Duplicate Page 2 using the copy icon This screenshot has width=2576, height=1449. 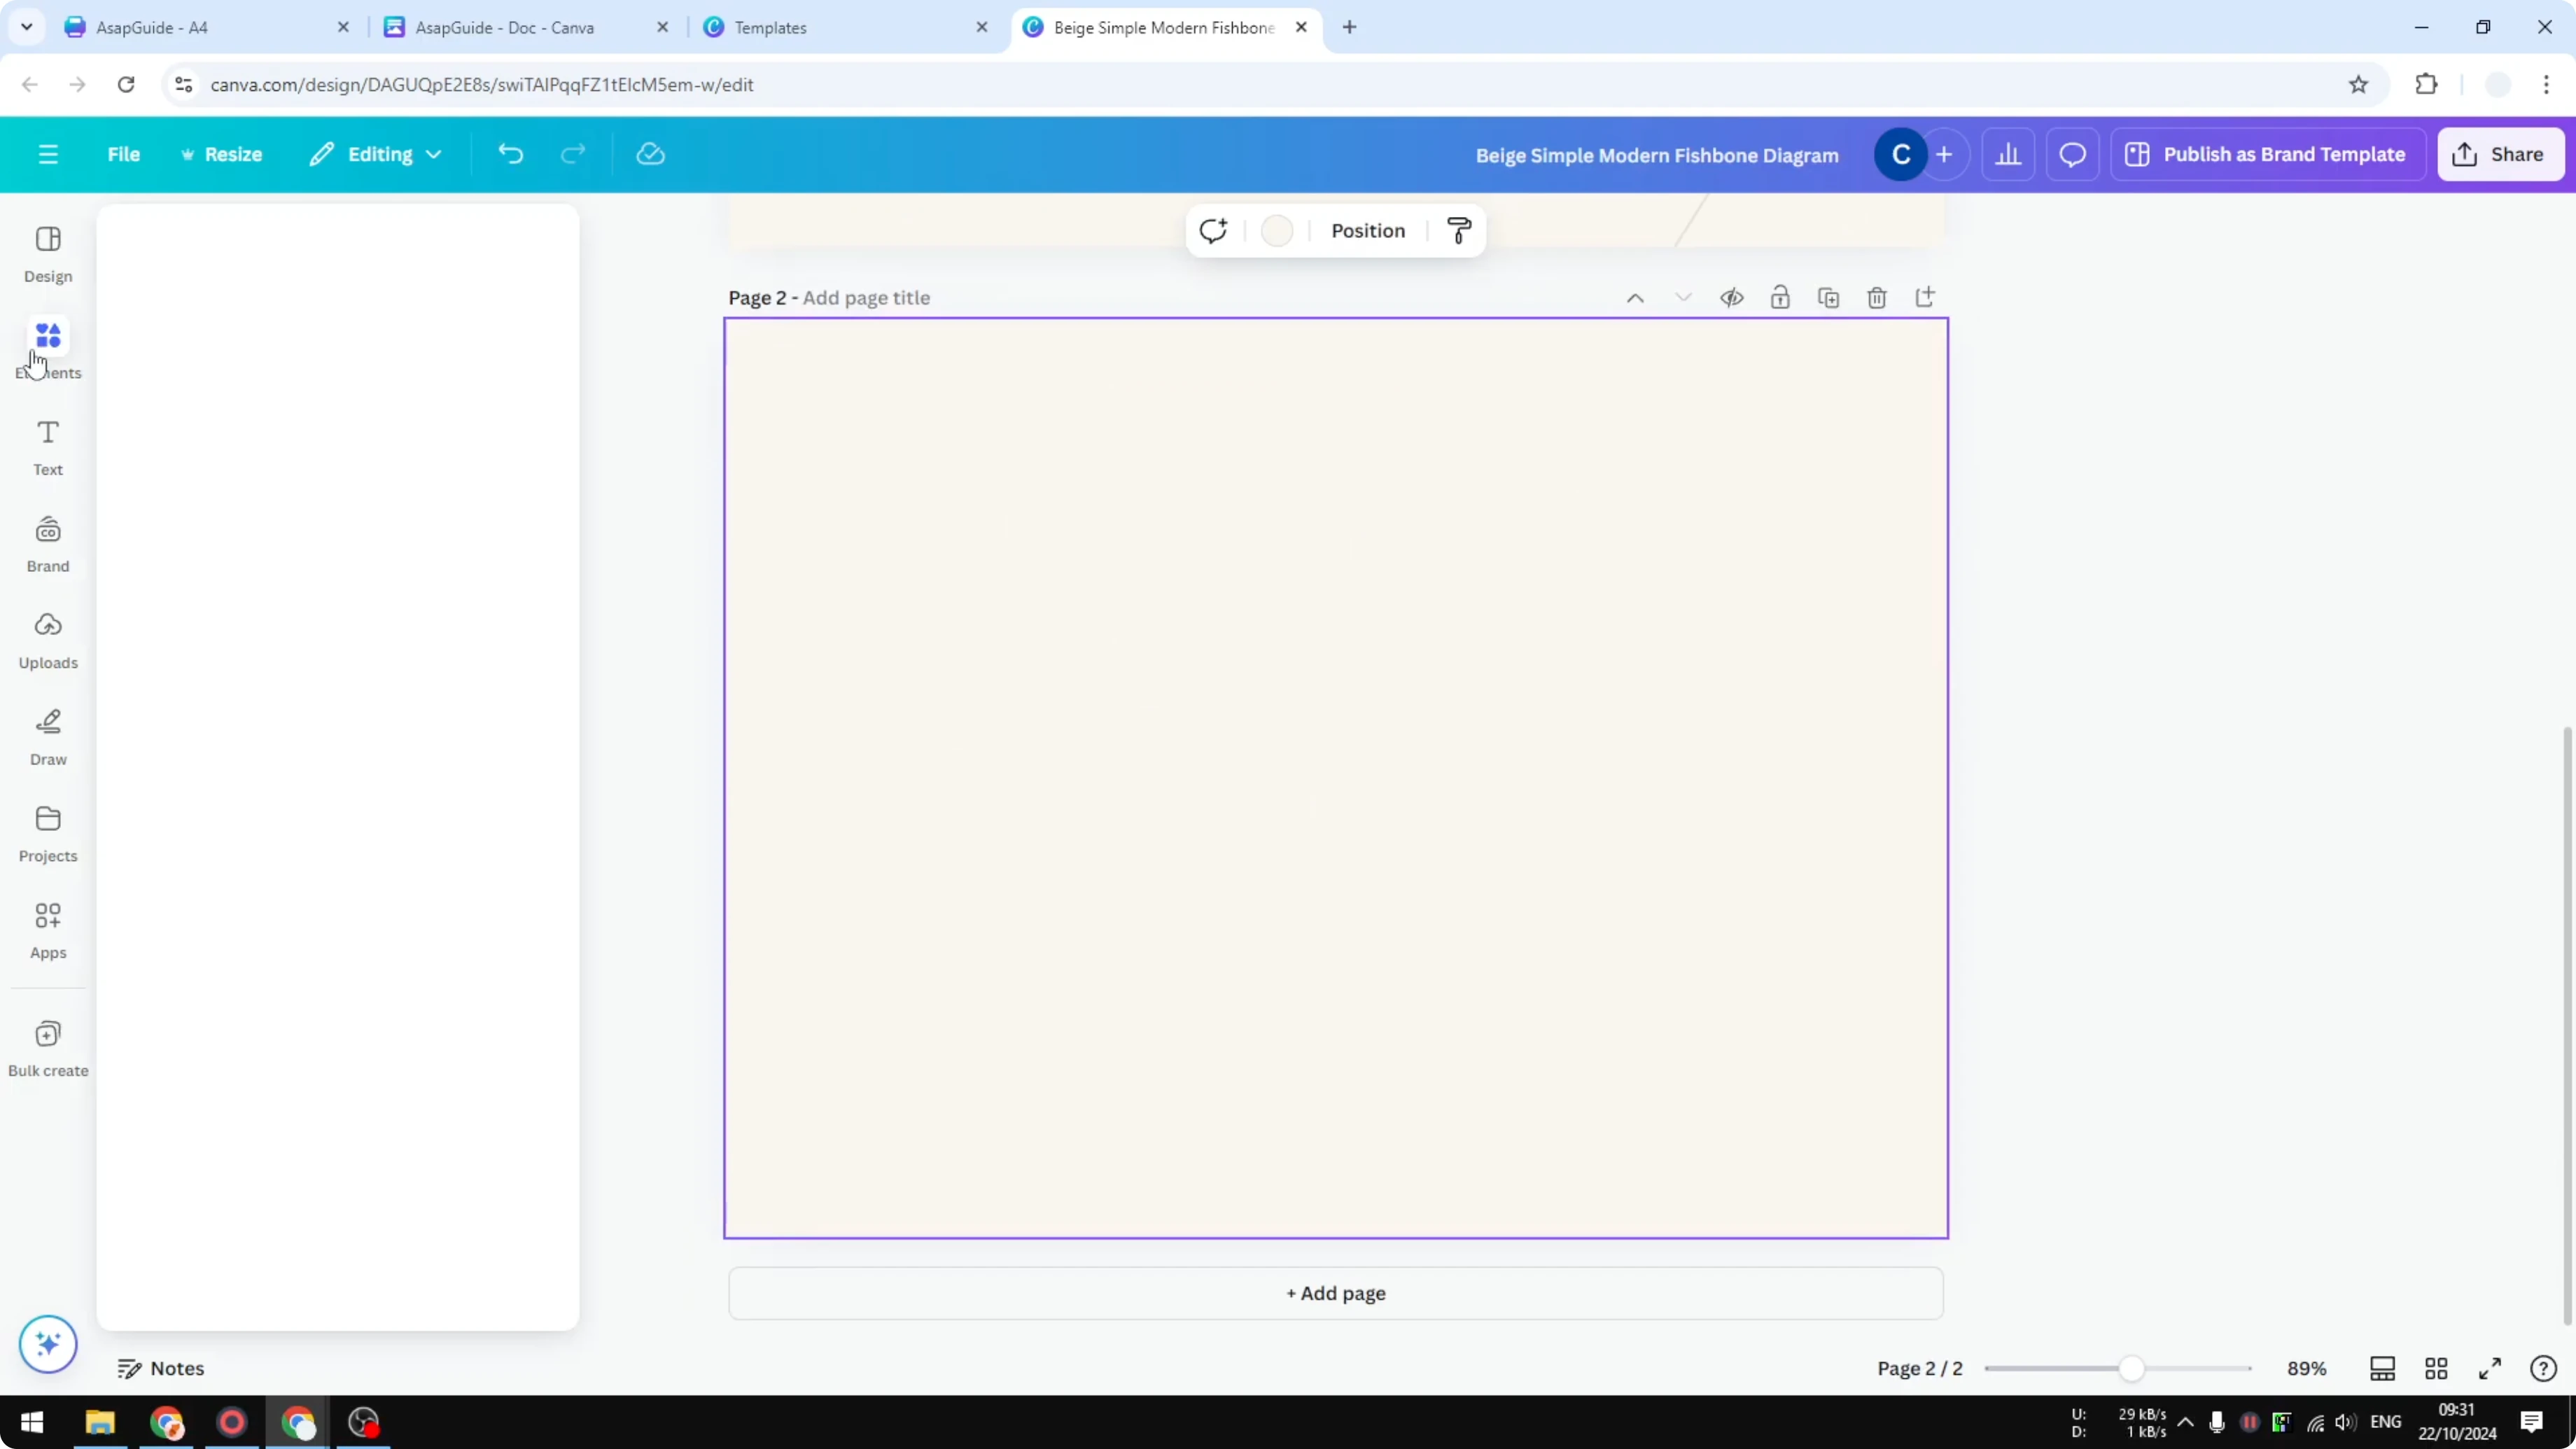(1828, 297)
